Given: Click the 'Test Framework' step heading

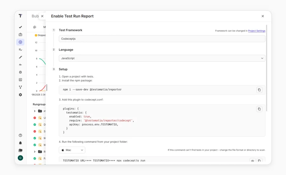Looking at the screenshot, I should (x=70, y=30).
